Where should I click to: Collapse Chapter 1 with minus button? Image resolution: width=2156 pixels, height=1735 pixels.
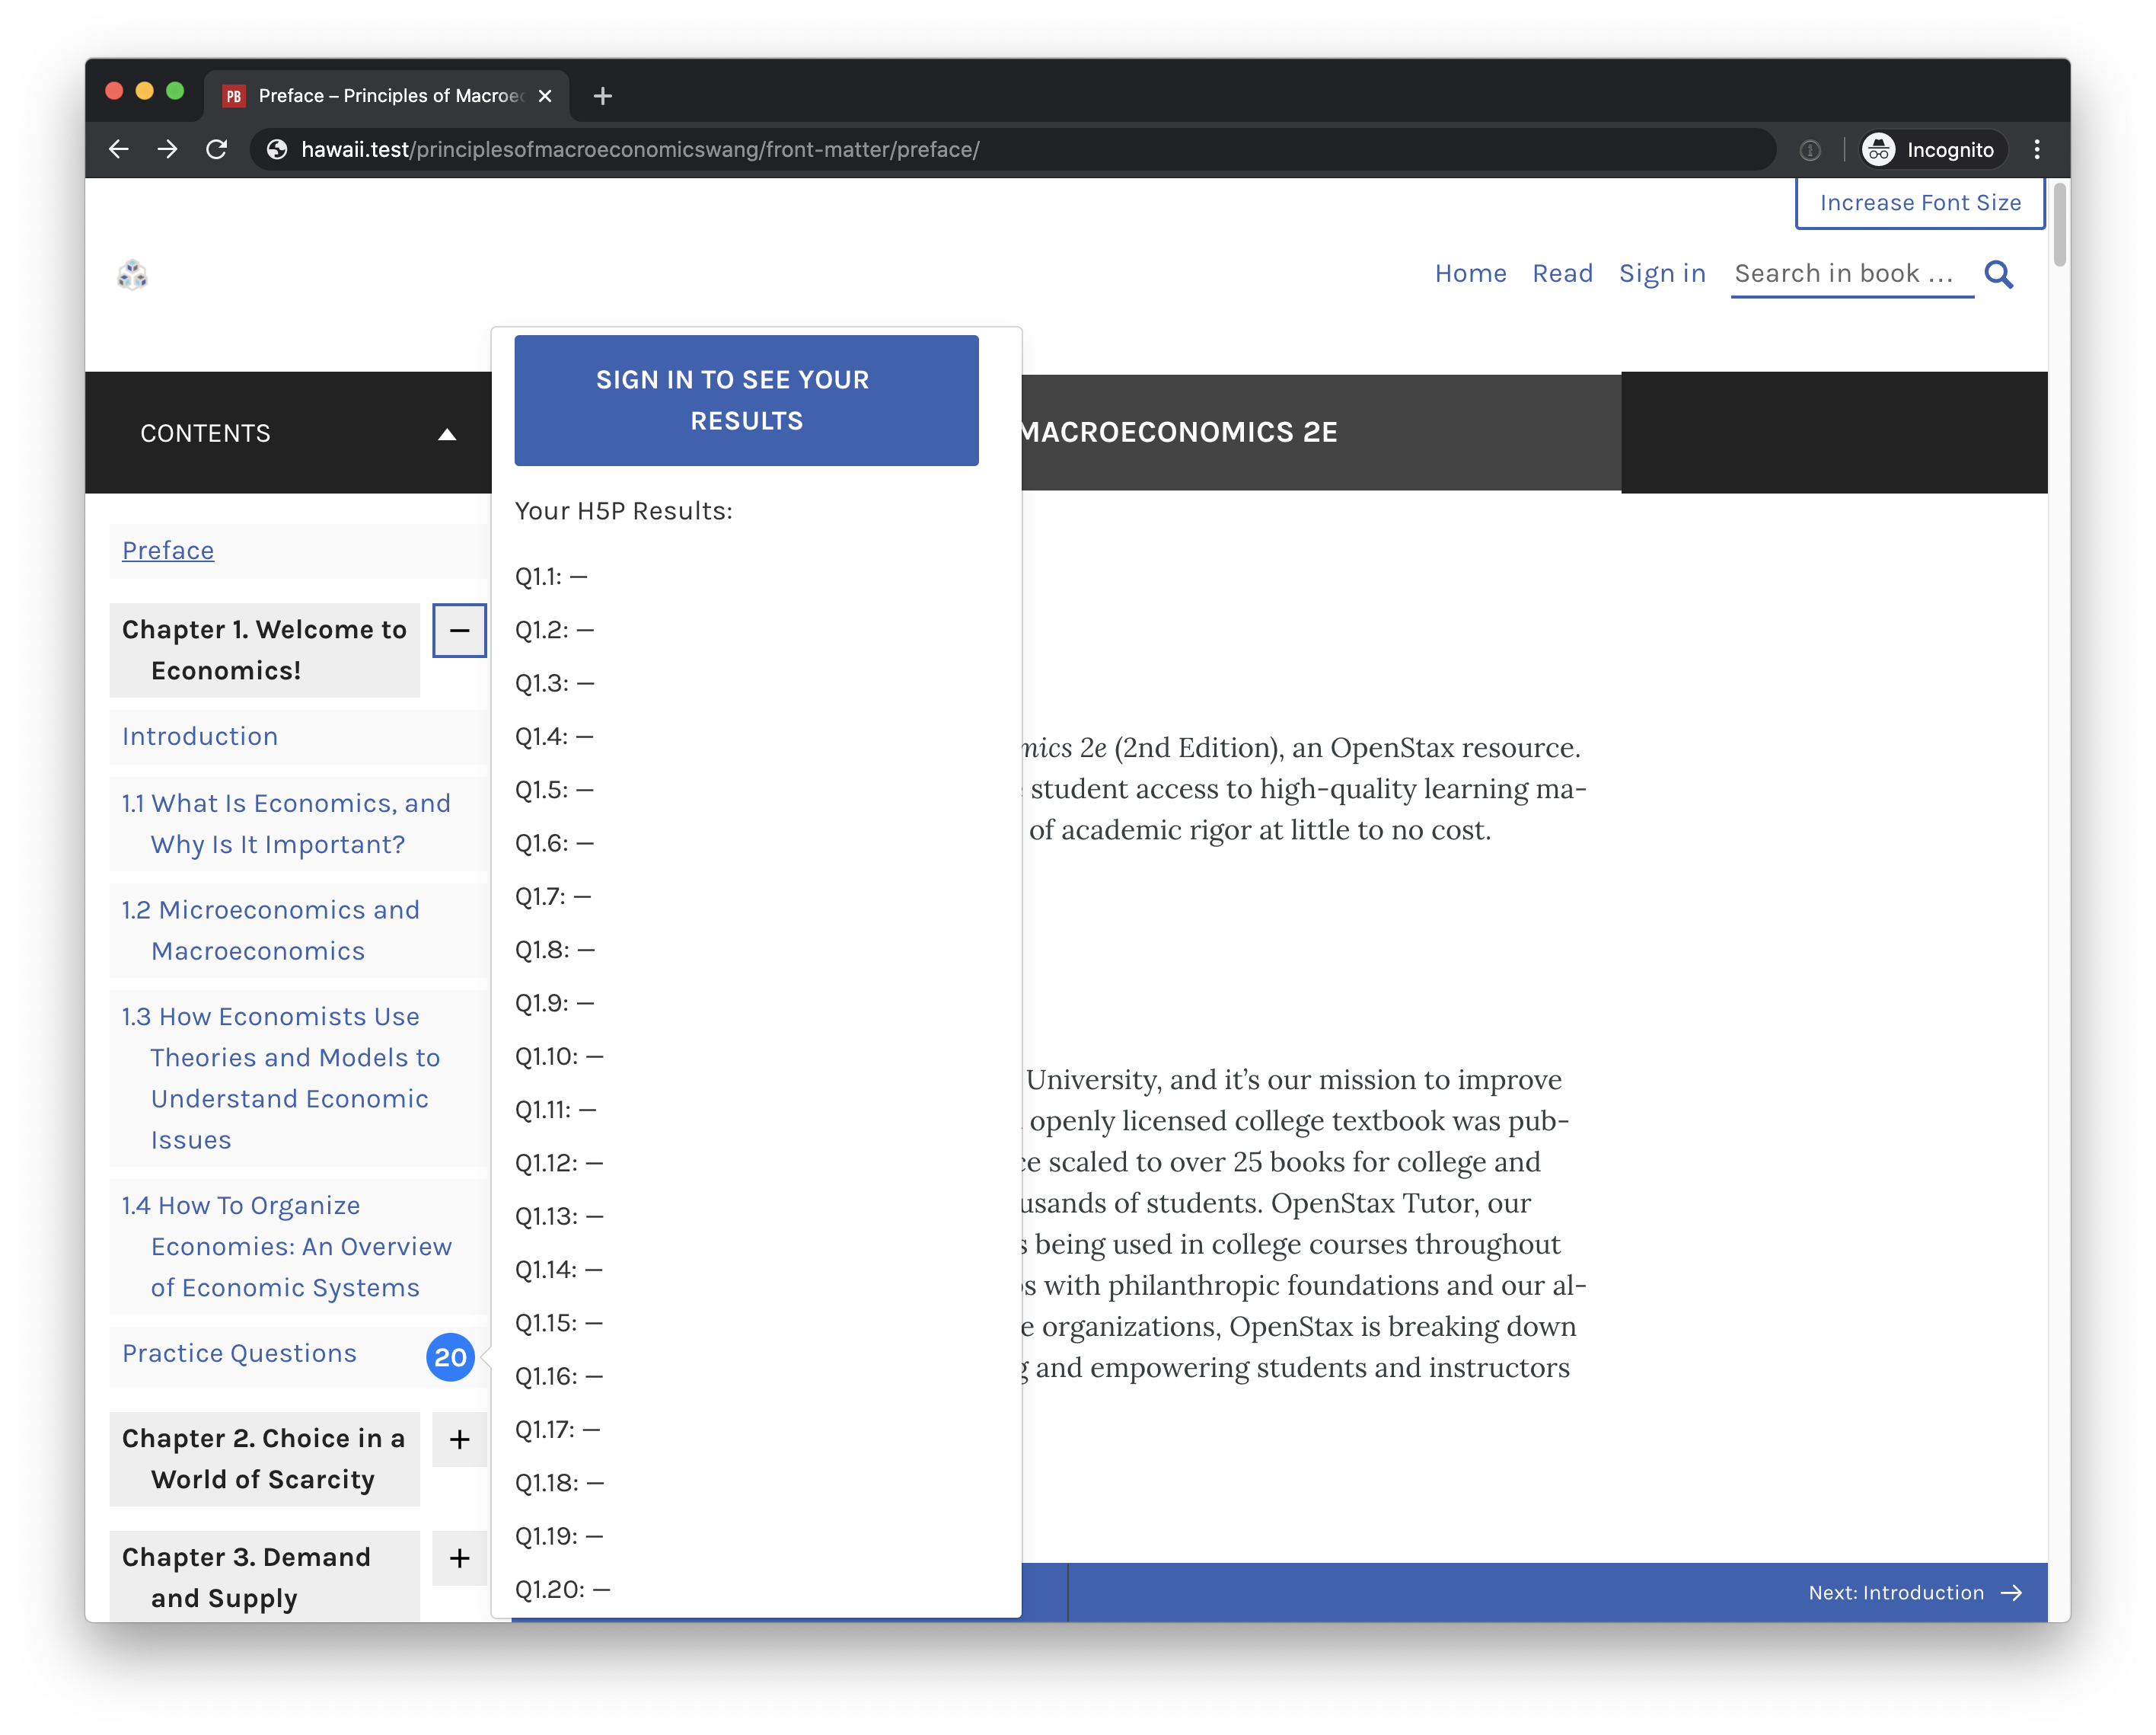point(459,631)
